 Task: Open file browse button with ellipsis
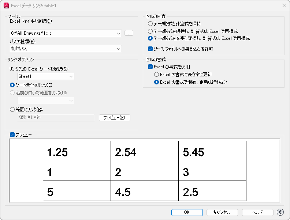(x=129, y=33)
